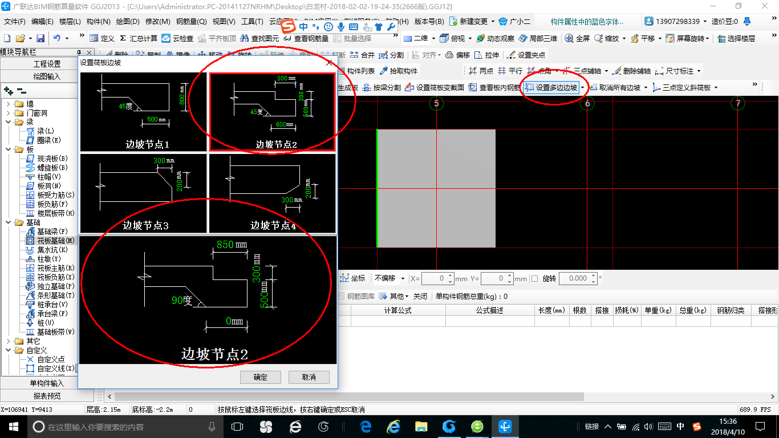Open the 构件(N) menu
779x438 pixels.
pos(98,22)
